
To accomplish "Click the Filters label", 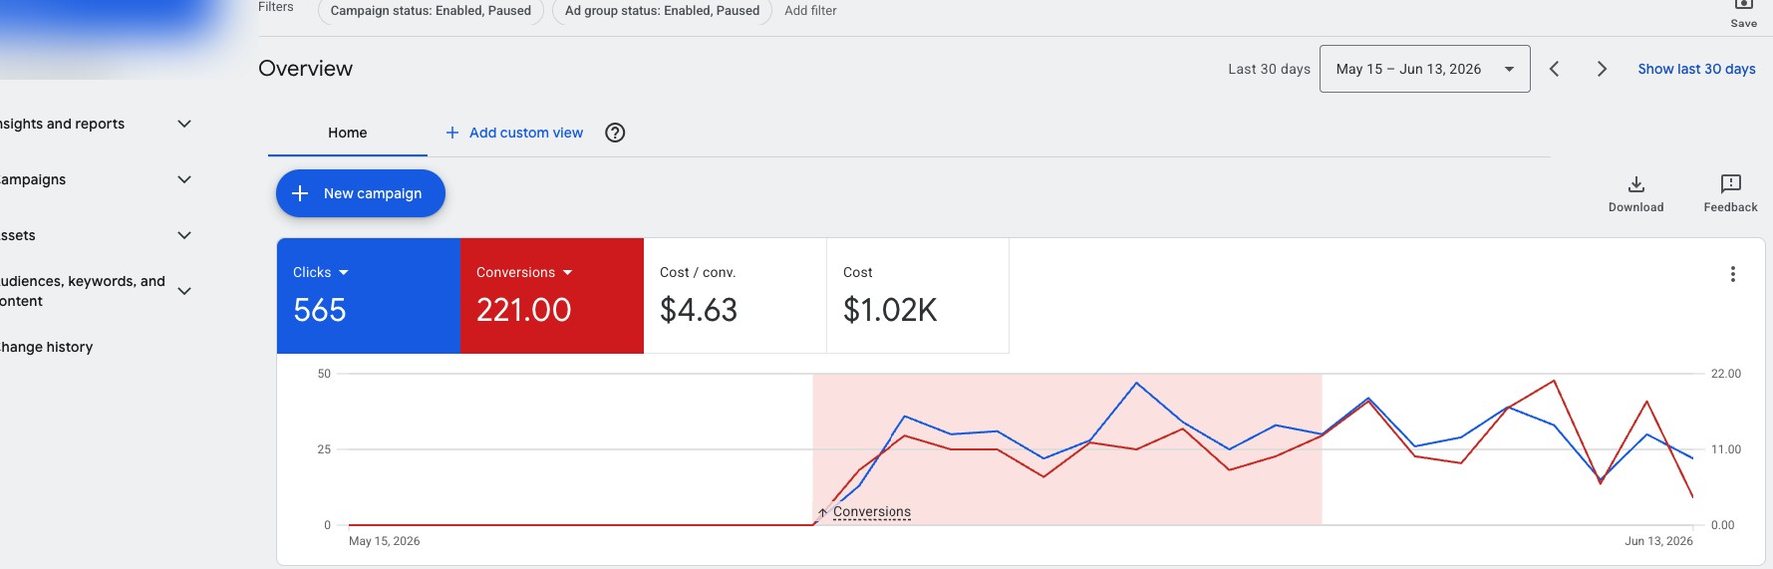I will click(x=276, y=7).
